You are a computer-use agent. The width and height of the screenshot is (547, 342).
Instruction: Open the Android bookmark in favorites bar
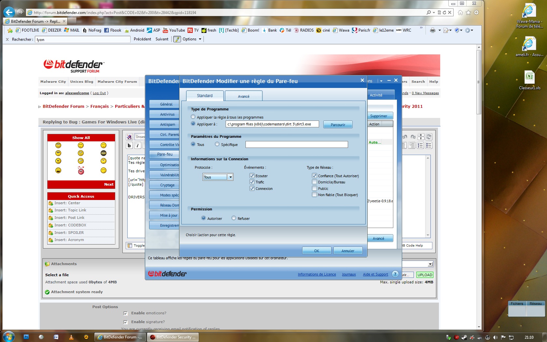[x=134, y=30]
